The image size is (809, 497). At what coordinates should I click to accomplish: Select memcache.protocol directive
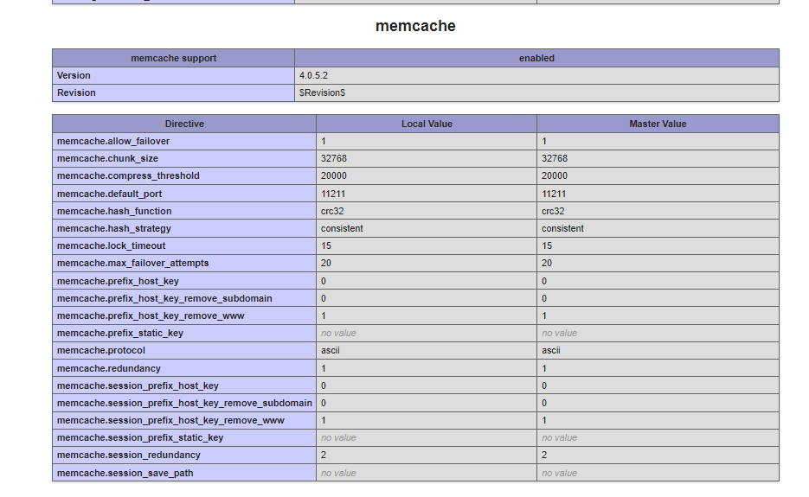(x=100, y=351)
